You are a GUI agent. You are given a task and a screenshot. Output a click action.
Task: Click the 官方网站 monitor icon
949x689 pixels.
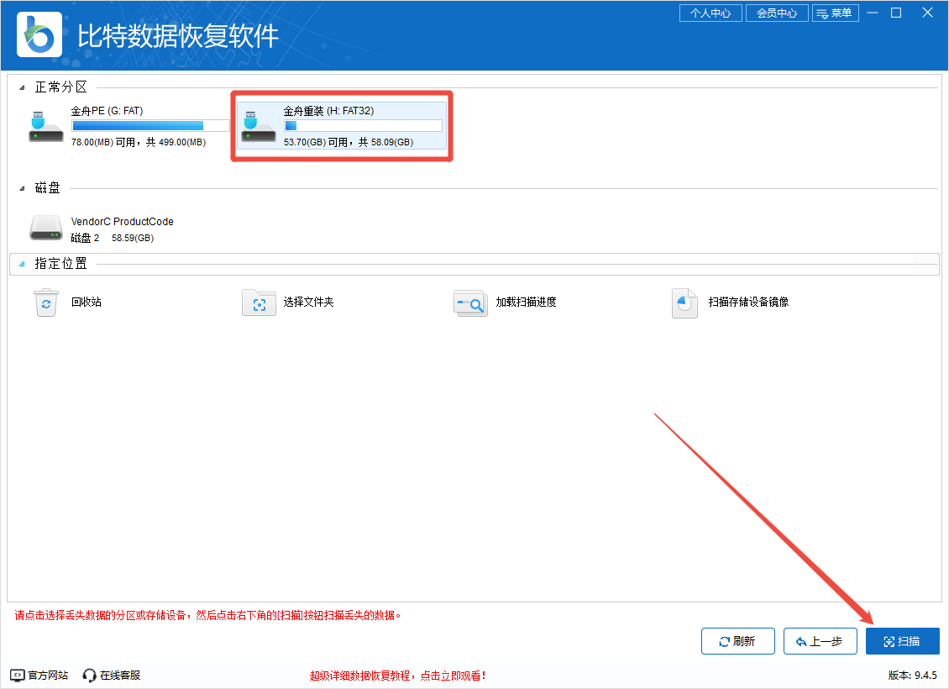pyautogui.click(x=18, y=675)
